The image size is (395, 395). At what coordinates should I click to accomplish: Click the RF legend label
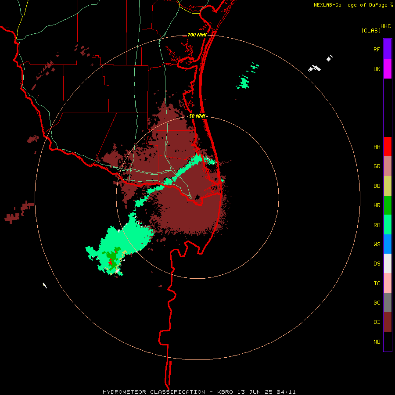[x=377, y=50]
